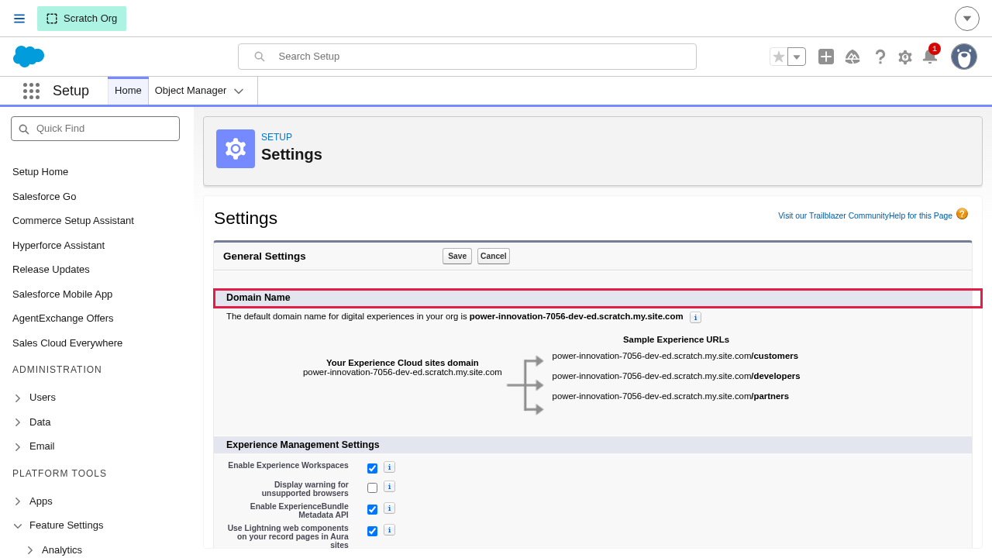Screen dimensions: 992x558
Task: Click the Salesforce cloud logo
Action: 29,57
